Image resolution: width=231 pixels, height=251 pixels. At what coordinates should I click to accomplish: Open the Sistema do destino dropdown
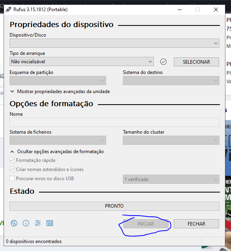pos(171,80)
